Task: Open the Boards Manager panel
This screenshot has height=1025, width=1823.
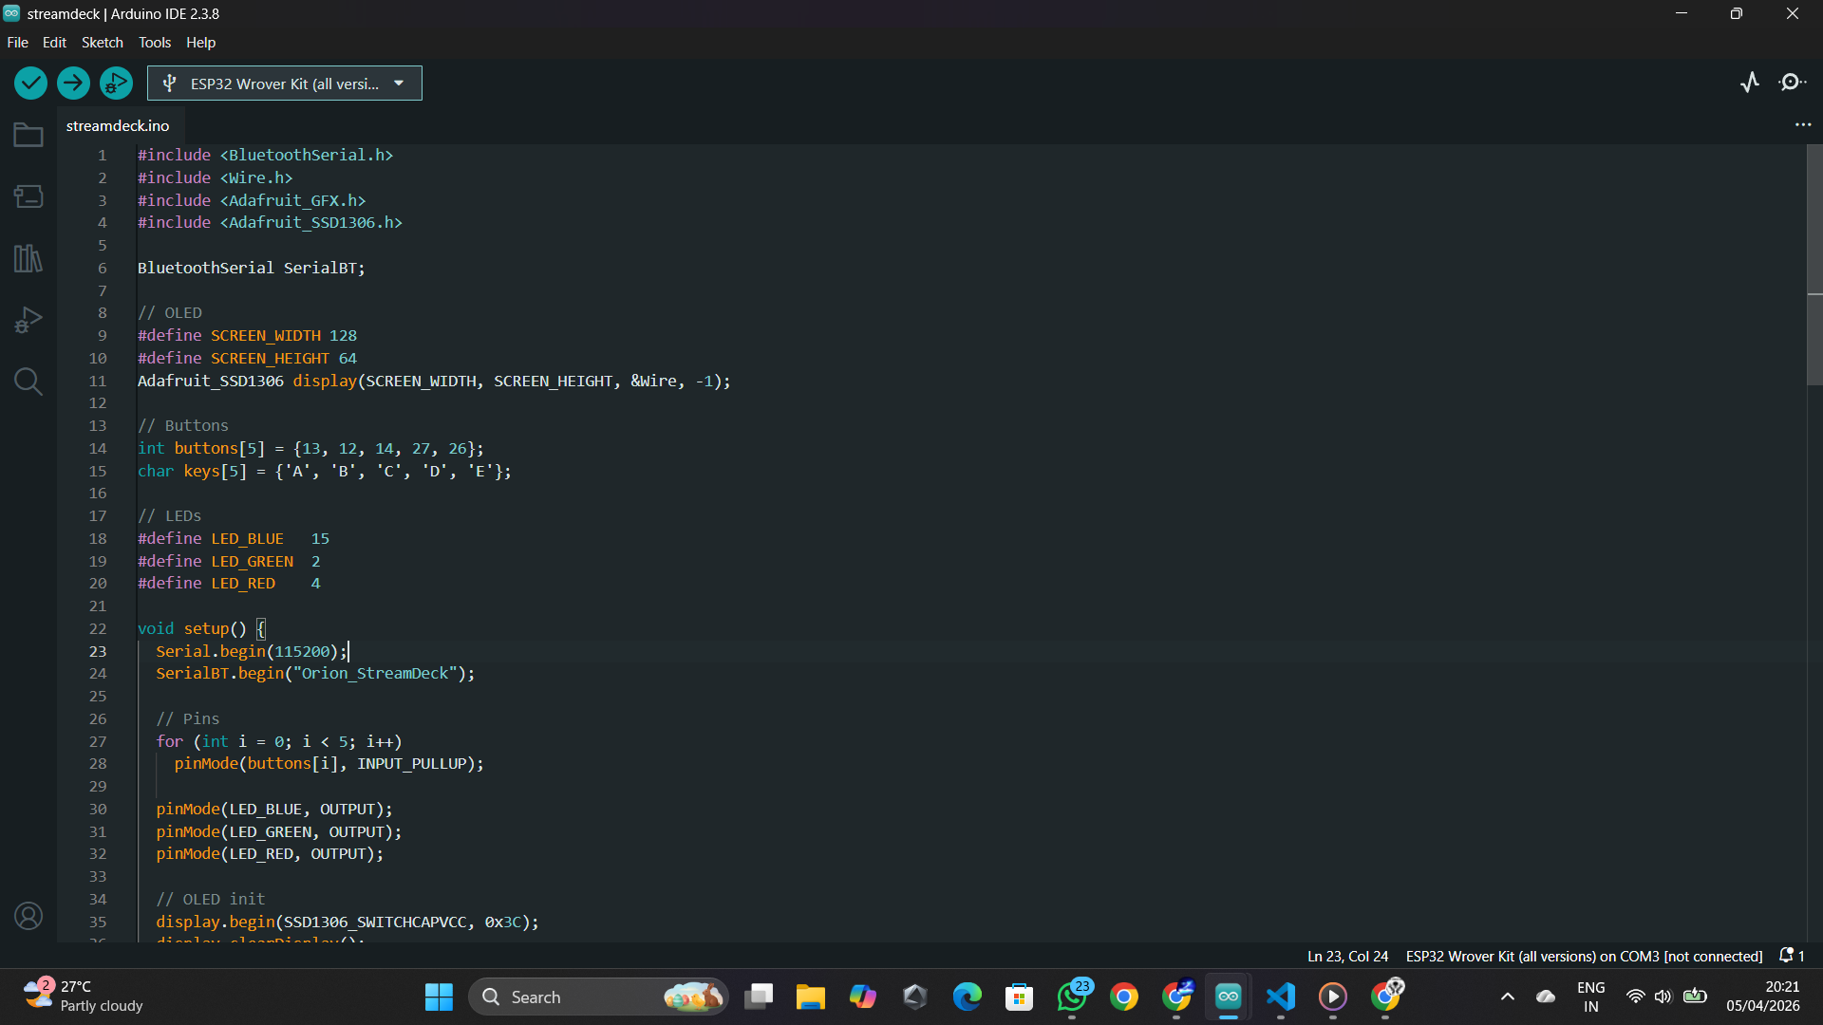Action: coord(28,196)
